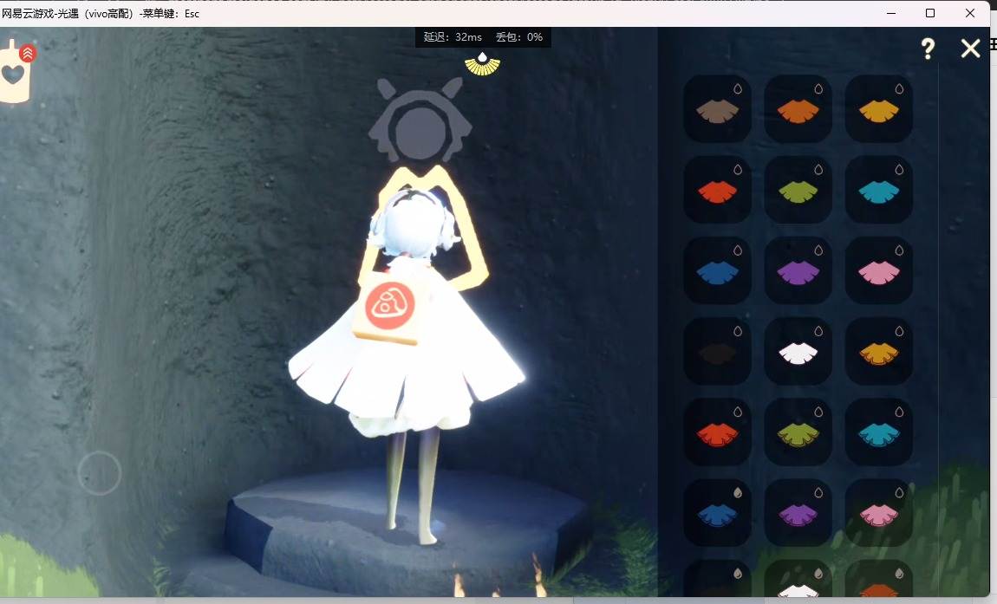Select the purple double-layer ruffled cape

coord(798,512)
